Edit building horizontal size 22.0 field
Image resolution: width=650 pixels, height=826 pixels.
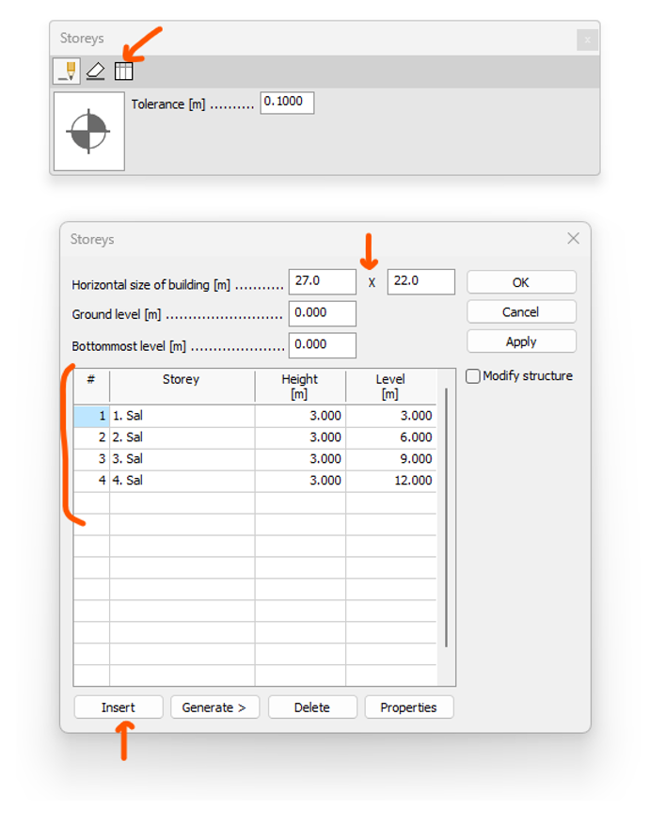coord(420,281)
